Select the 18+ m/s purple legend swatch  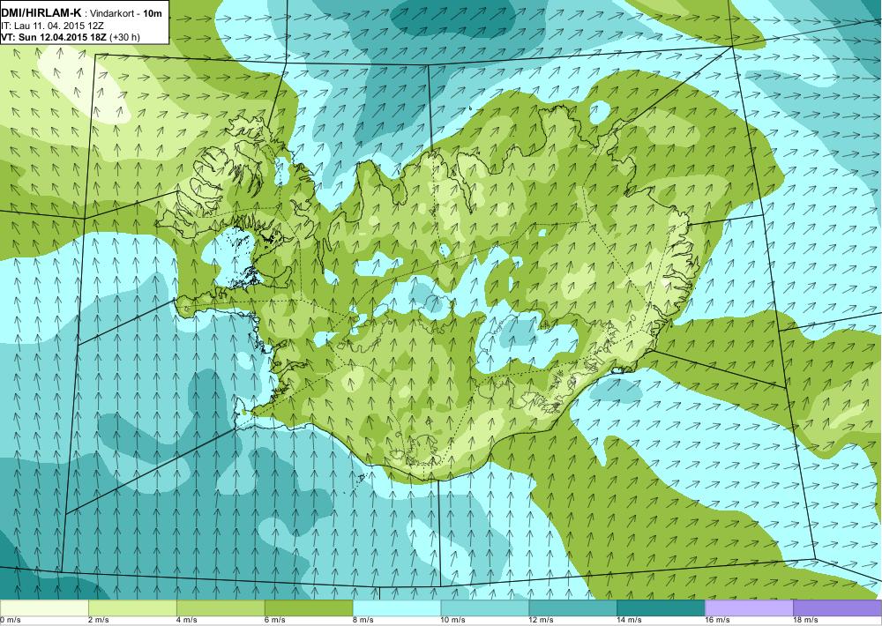coord(838,607)
